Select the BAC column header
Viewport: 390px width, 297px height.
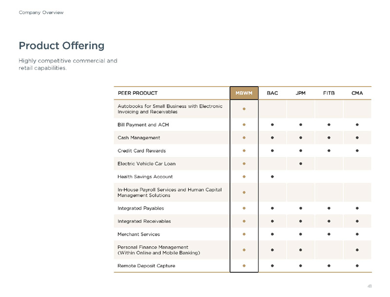(273, 93)
